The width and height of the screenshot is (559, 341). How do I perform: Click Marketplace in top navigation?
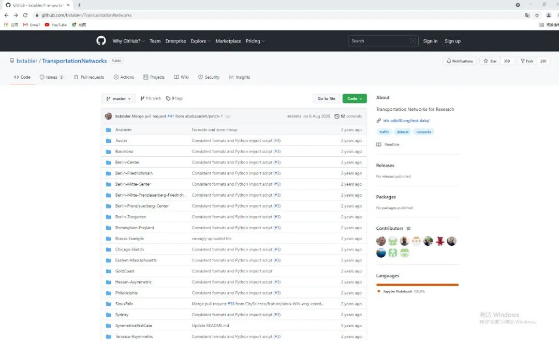(x=228, y=41)
